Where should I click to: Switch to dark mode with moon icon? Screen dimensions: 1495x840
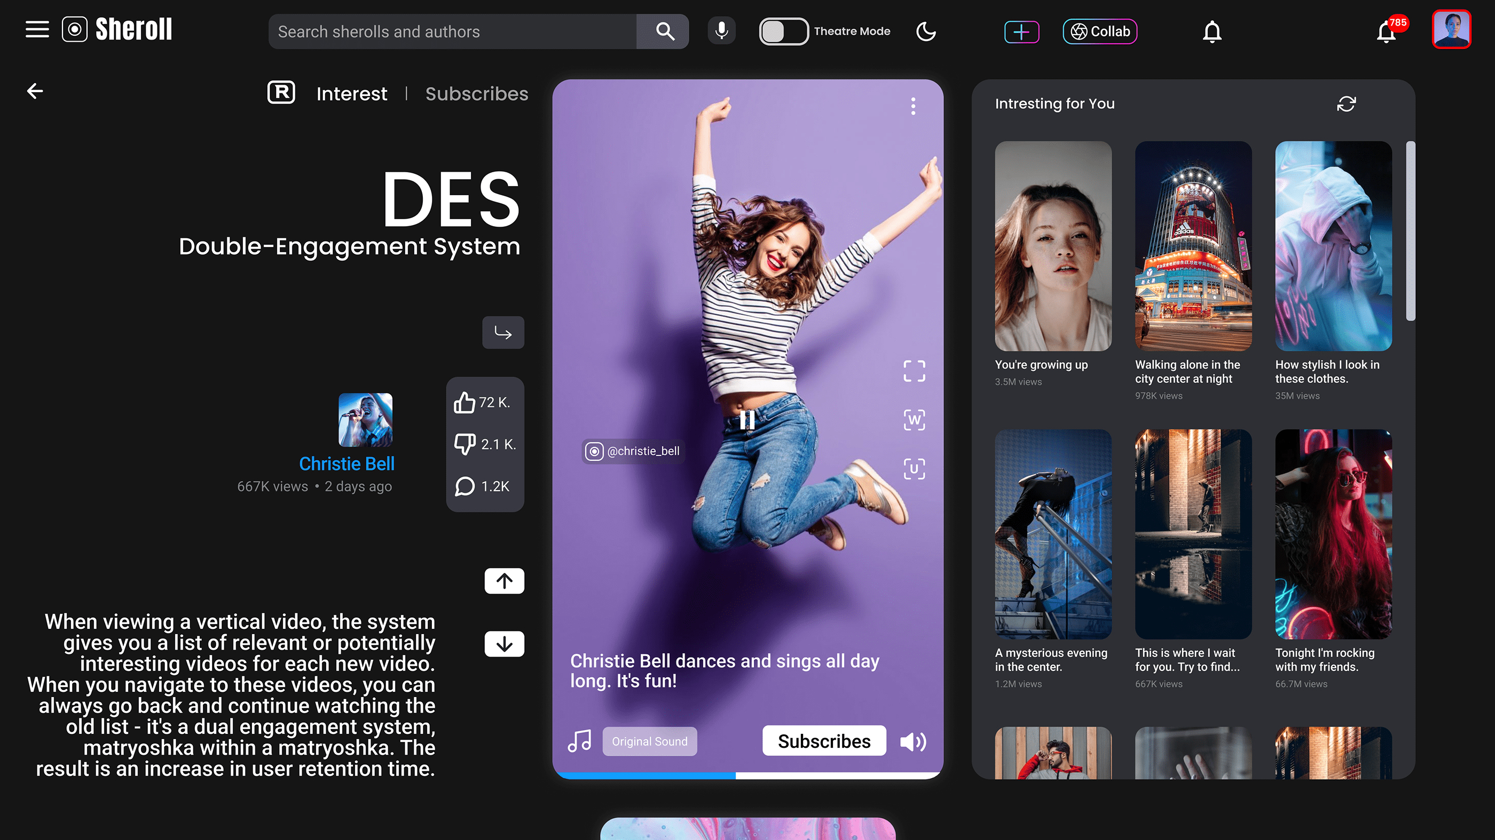coord(926,31)
